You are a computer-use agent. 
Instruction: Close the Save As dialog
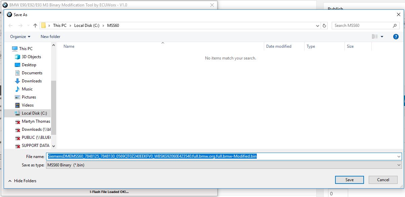(399, 15)
